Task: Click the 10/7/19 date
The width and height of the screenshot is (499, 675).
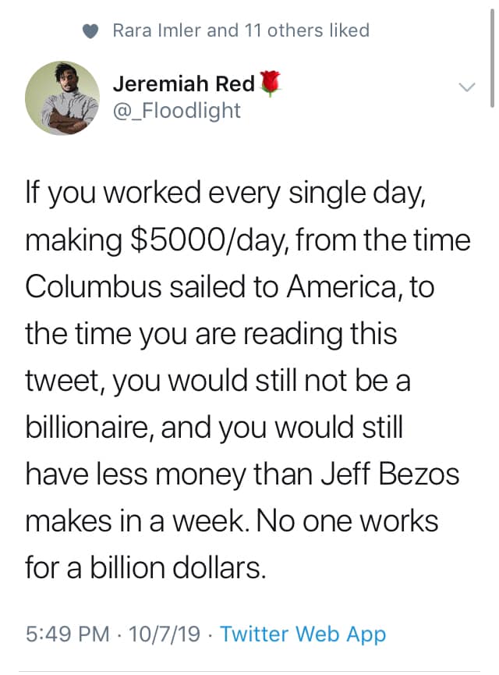Action: 165,634
